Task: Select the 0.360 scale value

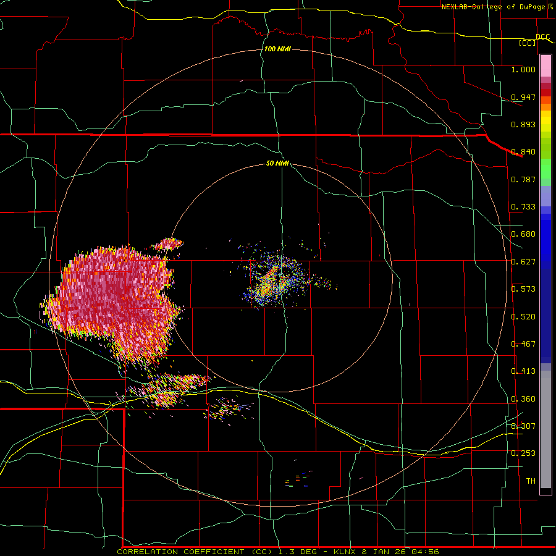Action: click(x=523, y=399)
